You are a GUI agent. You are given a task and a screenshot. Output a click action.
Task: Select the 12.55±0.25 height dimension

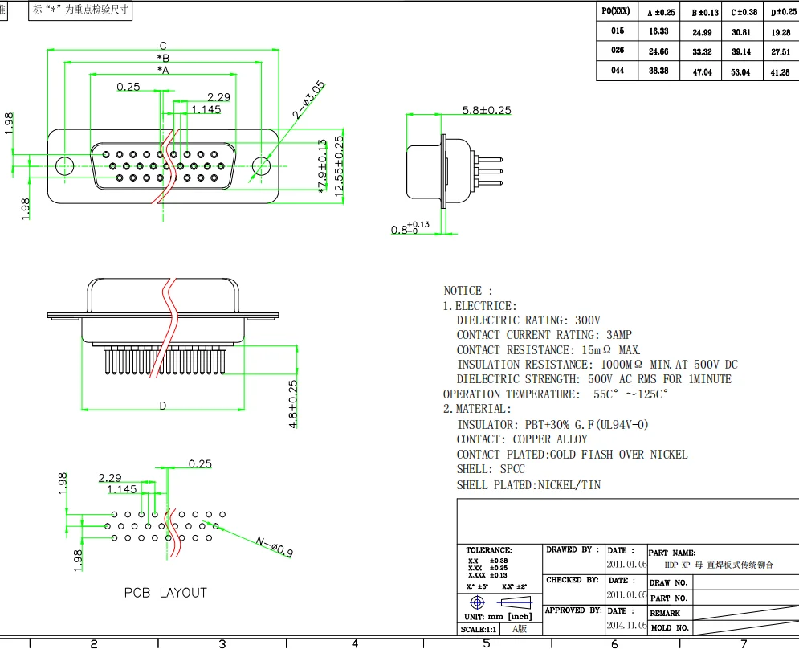[x=339, y=164]
